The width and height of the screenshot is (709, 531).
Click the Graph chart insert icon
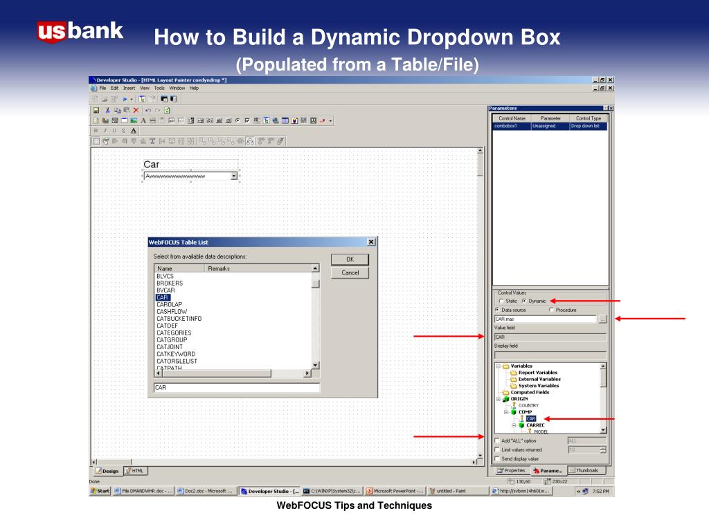click(105, 120)
